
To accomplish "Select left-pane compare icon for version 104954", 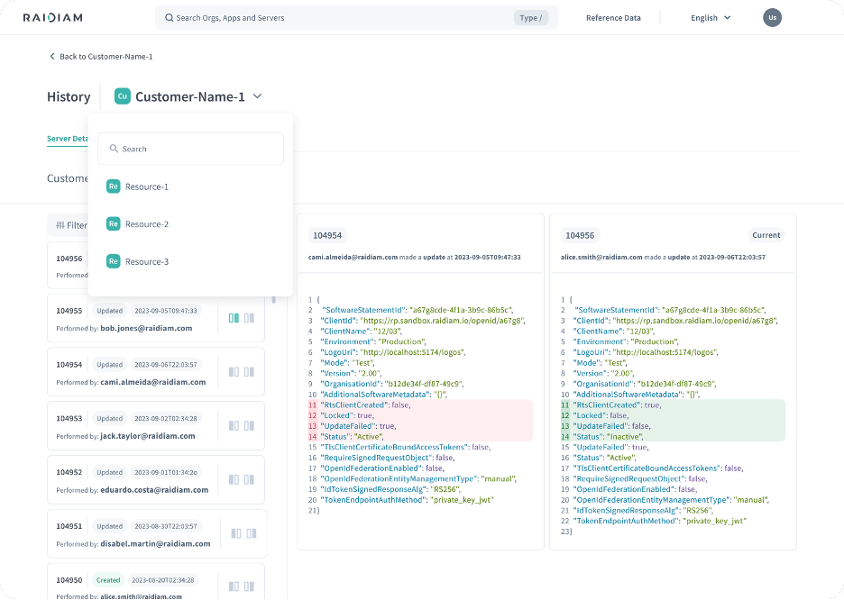I will (234, 372).
